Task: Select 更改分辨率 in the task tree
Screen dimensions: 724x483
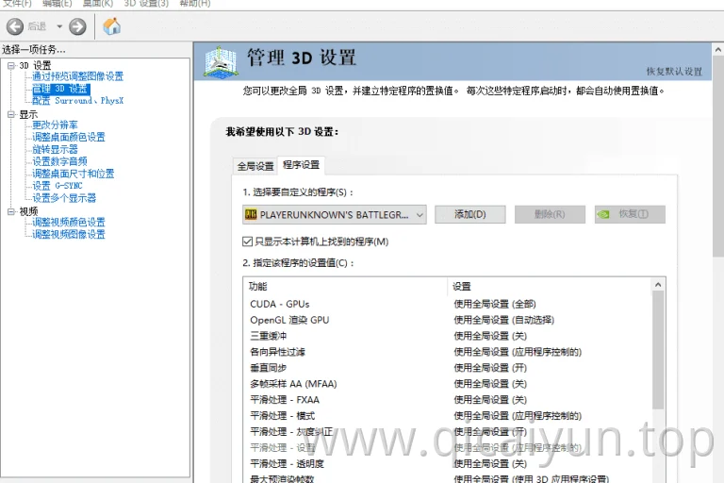Action: pyautogui.click(x=55, y=125)
